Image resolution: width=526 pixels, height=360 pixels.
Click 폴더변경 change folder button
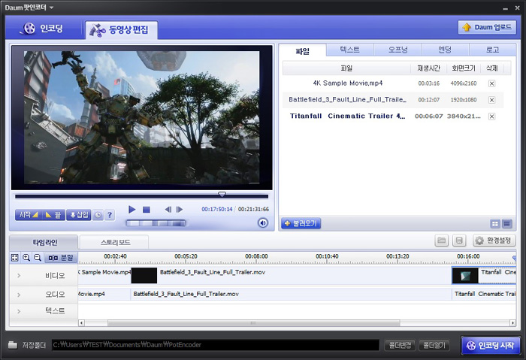[400, 345]
